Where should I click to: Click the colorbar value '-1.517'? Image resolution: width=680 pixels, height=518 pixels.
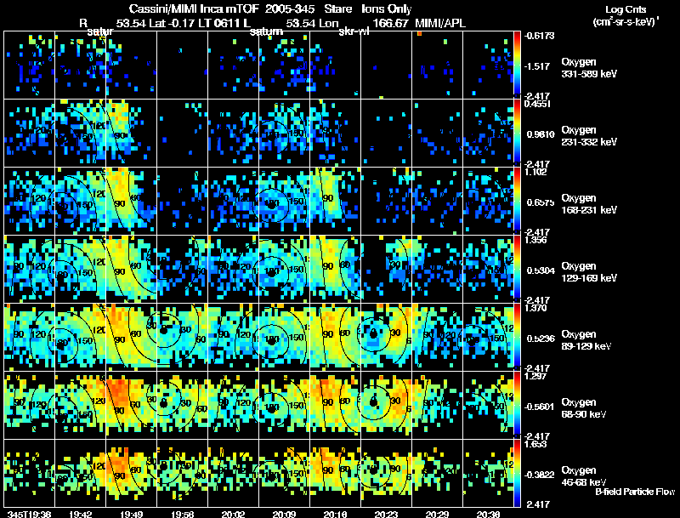[x=537, y=66]
